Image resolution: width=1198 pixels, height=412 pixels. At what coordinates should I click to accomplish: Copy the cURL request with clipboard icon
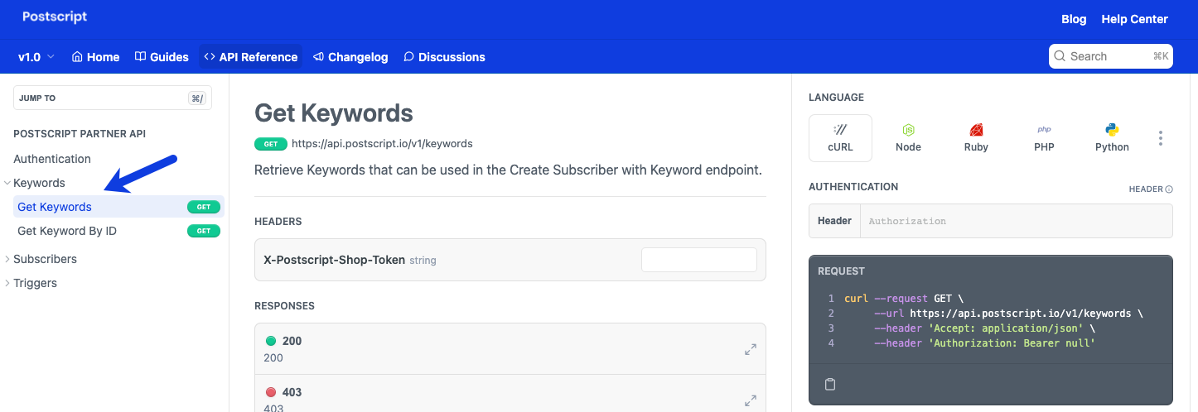(x=830, y=384)
